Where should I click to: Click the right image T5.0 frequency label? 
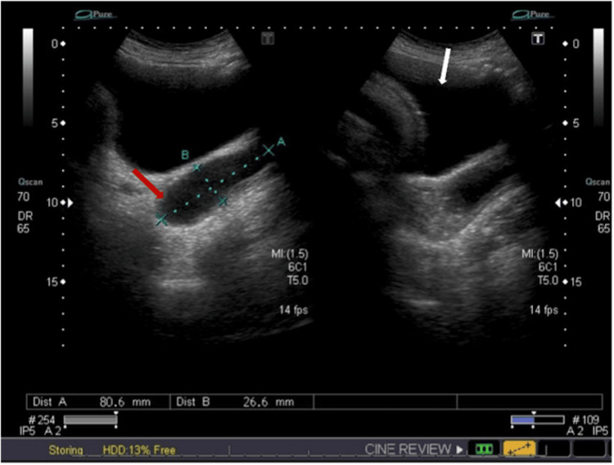click(548, 281)
